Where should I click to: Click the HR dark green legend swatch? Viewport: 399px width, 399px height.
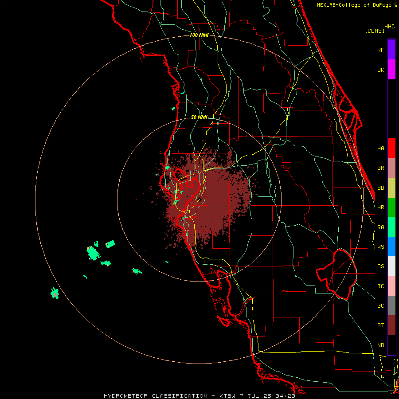click(x=391, y=207)
